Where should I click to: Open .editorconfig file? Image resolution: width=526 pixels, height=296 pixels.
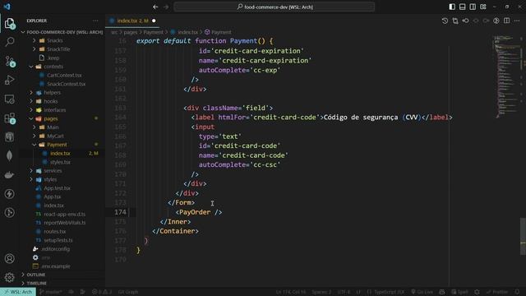(55, 249)
